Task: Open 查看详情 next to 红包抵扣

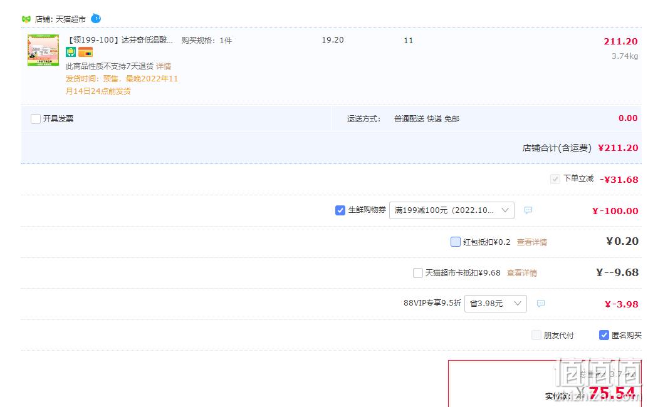Action: [532, 242]
